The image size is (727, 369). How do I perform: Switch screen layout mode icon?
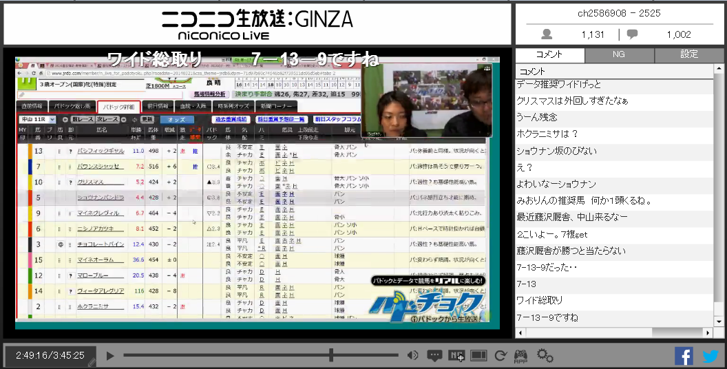click(478, 356)
